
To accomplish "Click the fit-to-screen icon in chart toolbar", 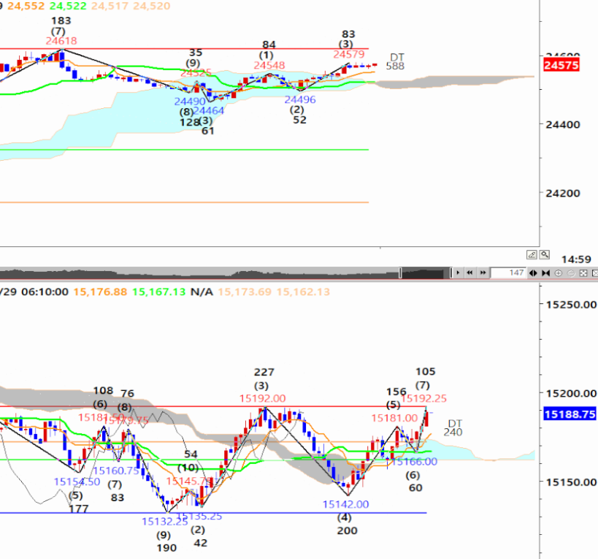I will [583, 273].
